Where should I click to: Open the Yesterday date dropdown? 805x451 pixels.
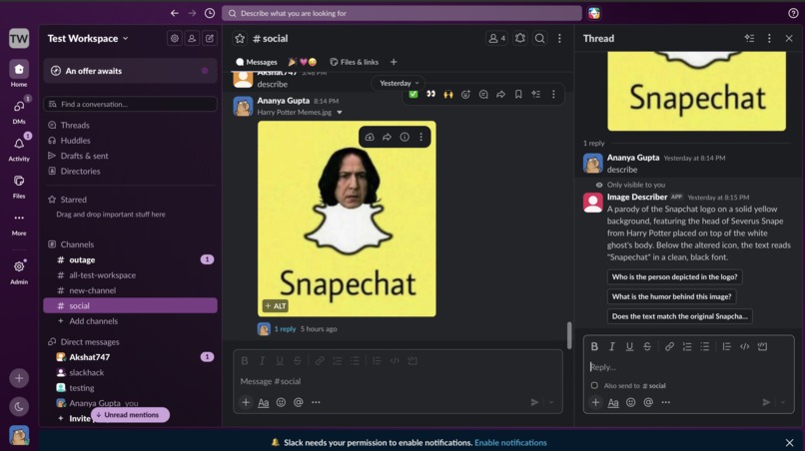click(399, 83)
